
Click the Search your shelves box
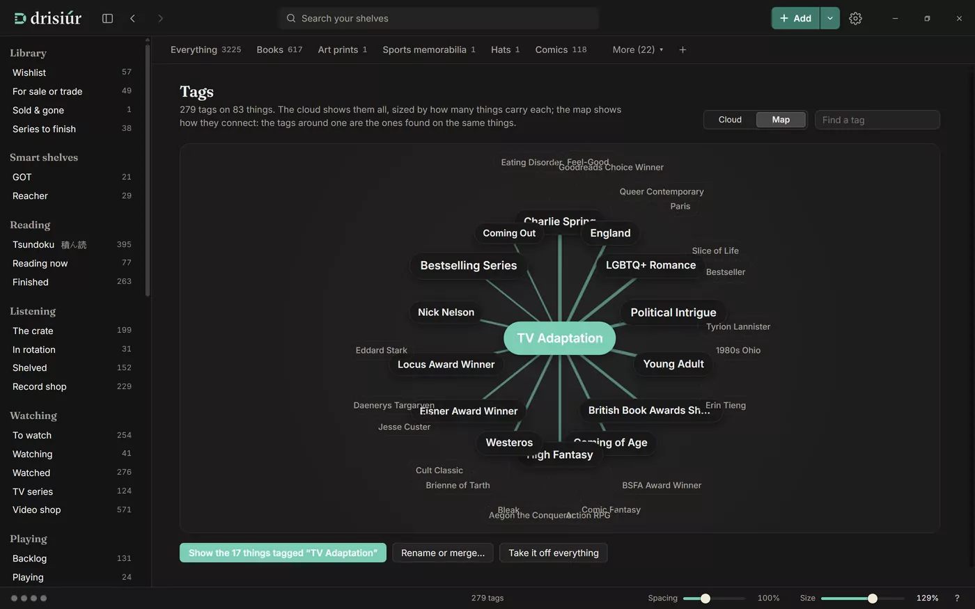(439, 18)
